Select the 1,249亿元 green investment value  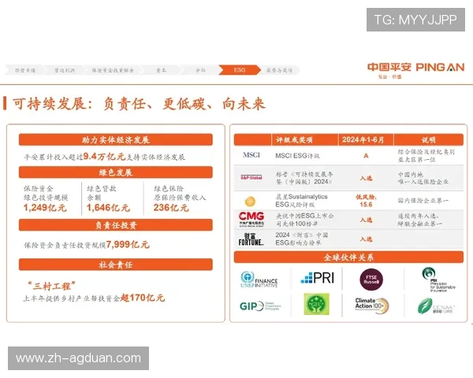point(45,207)
